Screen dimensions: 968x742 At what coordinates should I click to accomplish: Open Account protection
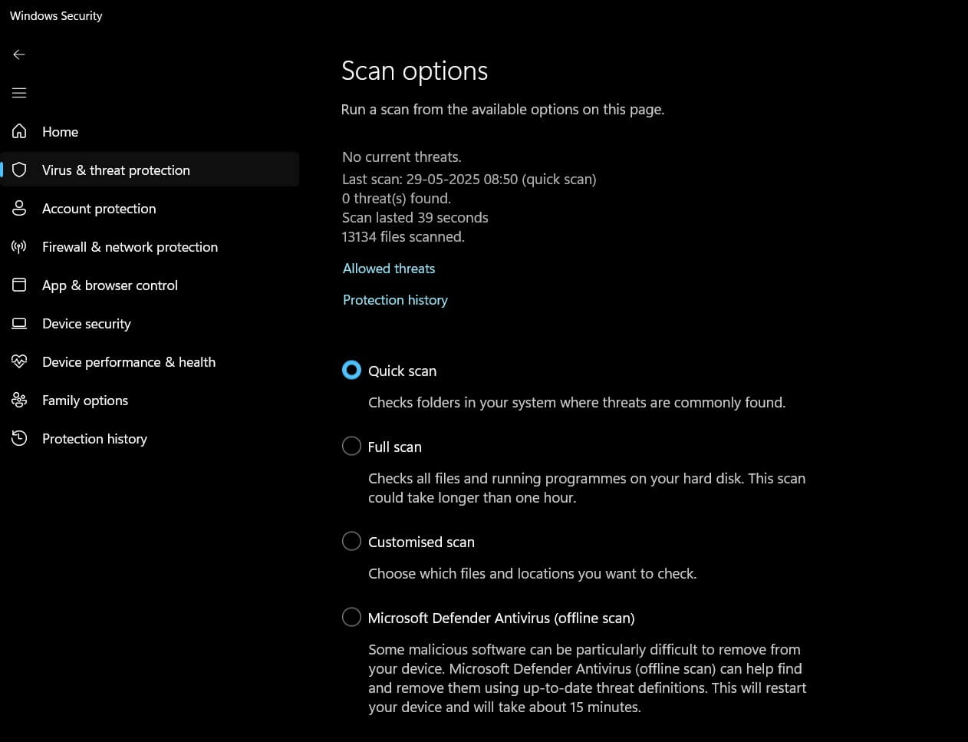click(x=98, y=208)
